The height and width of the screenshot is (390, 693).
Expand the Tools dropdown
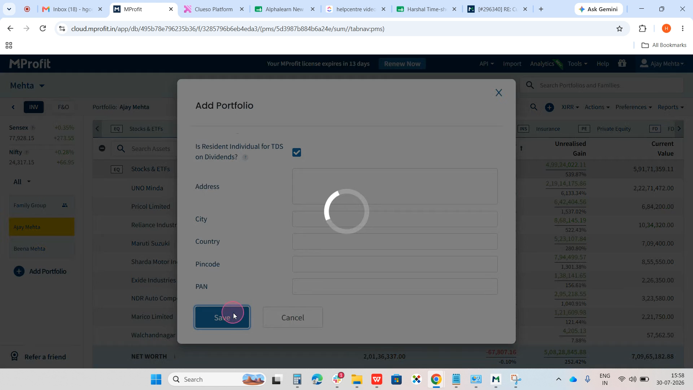[x=577, y=64]
